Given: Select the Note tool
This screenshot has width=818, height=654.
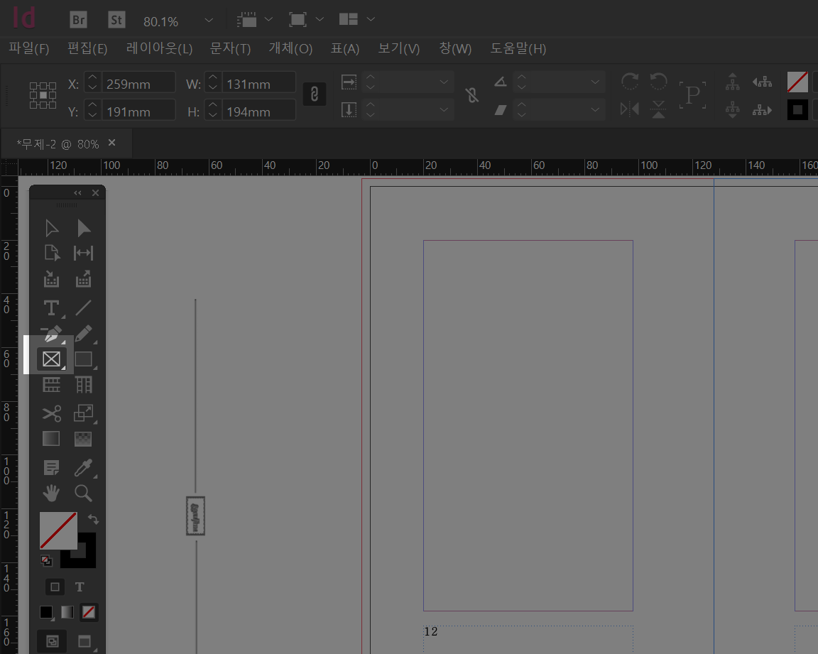Looking at the screenshot, I should tap(51, 468).
